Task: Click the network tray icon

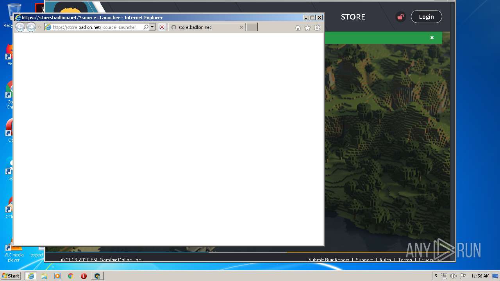Action: 444,276
